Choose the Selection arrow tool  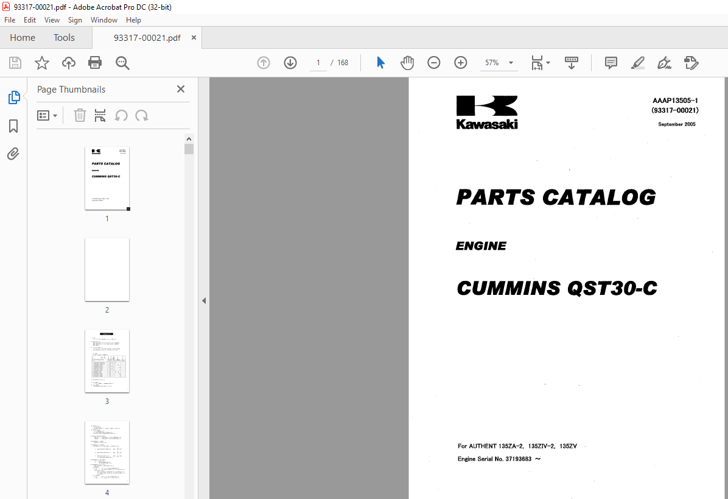click(x=380, y=63)
